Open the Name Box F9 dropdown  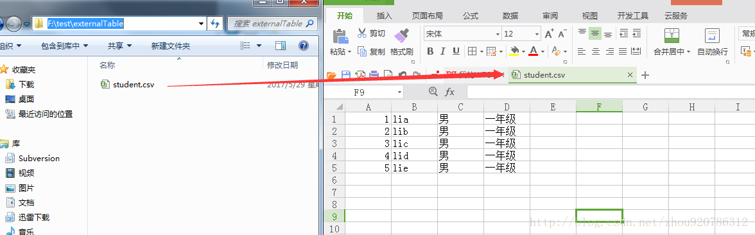point(399,91)
